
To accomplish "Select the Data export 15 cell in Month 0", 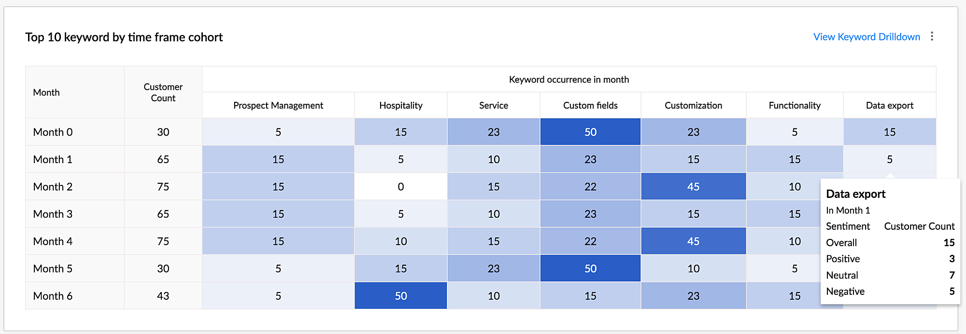I will [889, 132].
